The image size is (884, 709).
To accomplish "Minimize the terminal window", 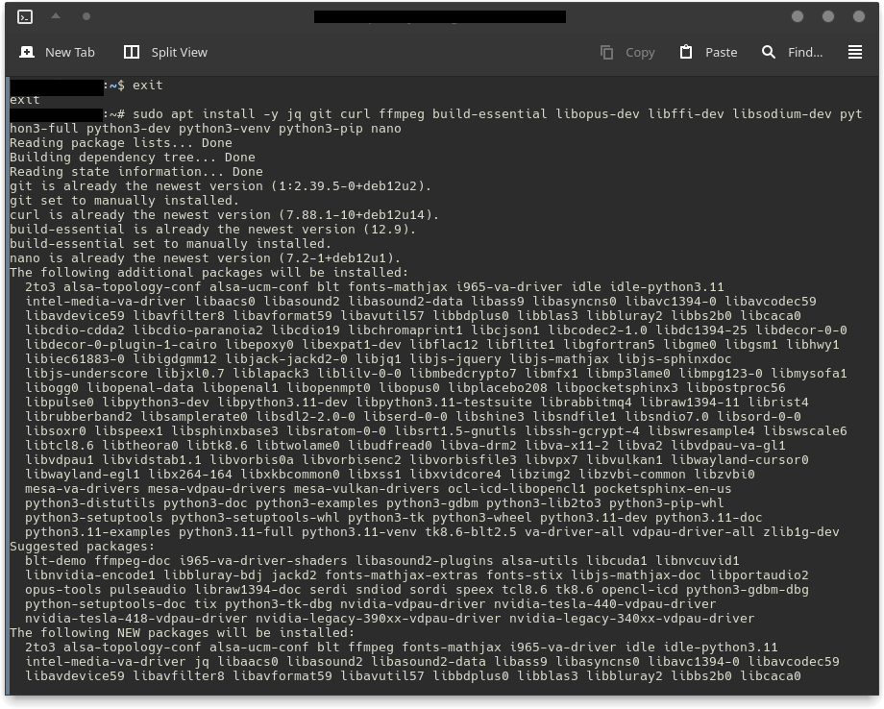I will 798,16.
